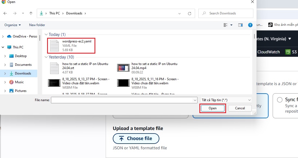The image size is (298, 158).
Task: Toggle the preview pane icon
Action: [240, 25]
